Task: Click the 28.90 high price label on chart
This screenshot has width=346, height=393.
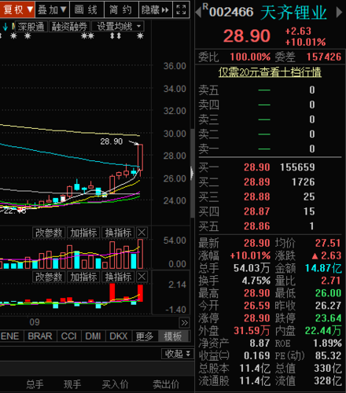Action: [112, 141]
